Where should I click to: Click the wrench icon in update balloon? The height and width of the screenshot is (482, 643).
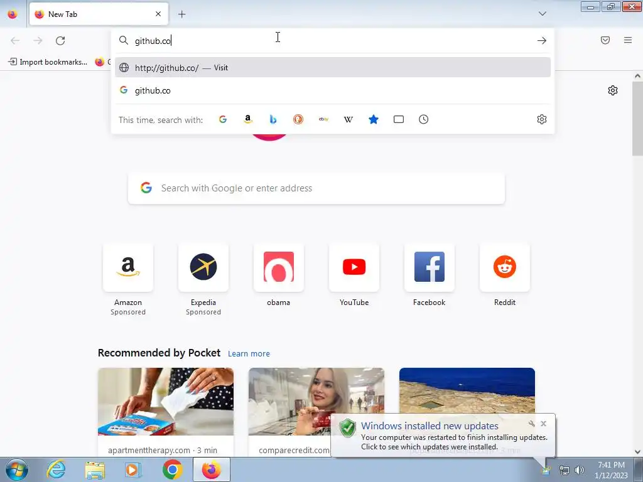[531, 424]
